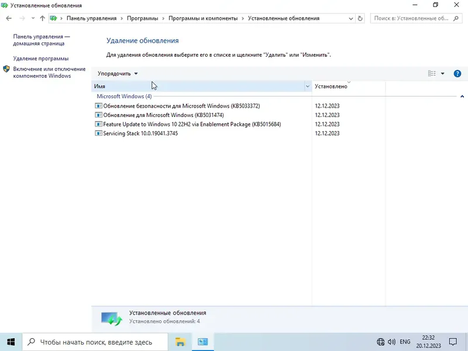
Task: Open Имя column filter dropdown
Action: (x=308, y=86)
